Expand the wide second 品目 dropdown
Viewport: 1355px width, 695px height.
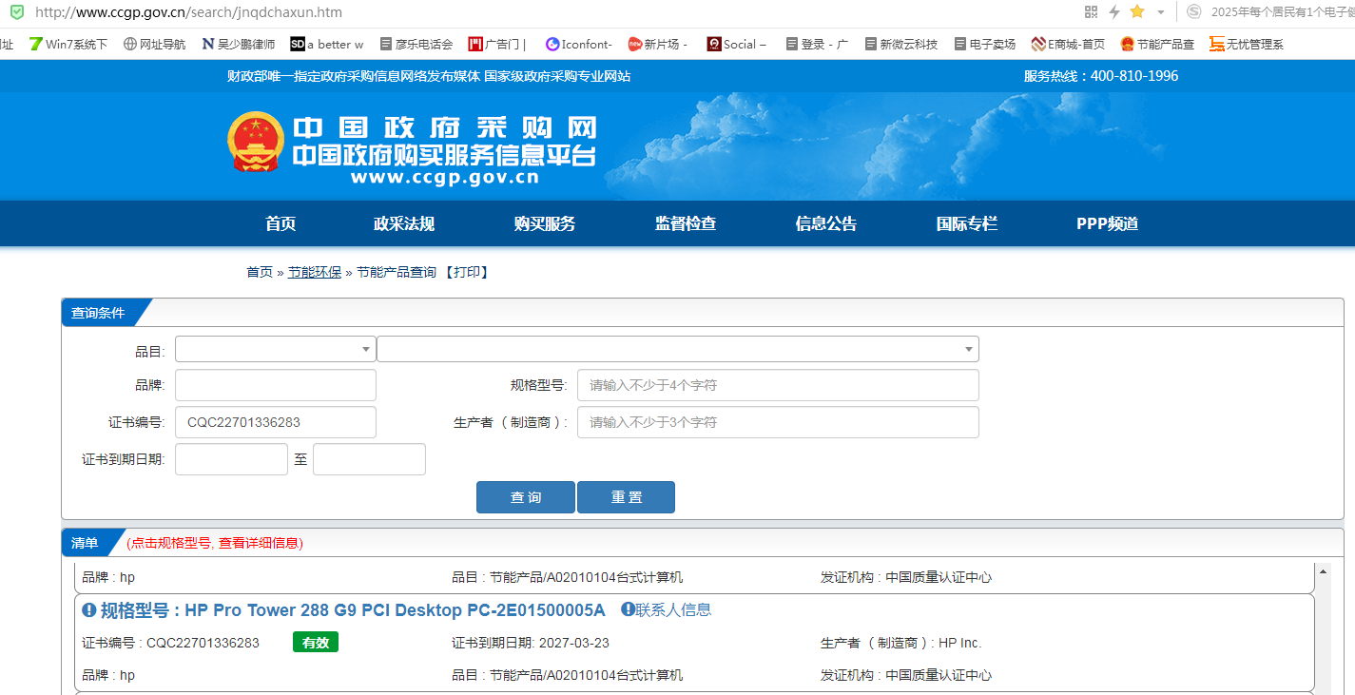[x=678, y=349]
